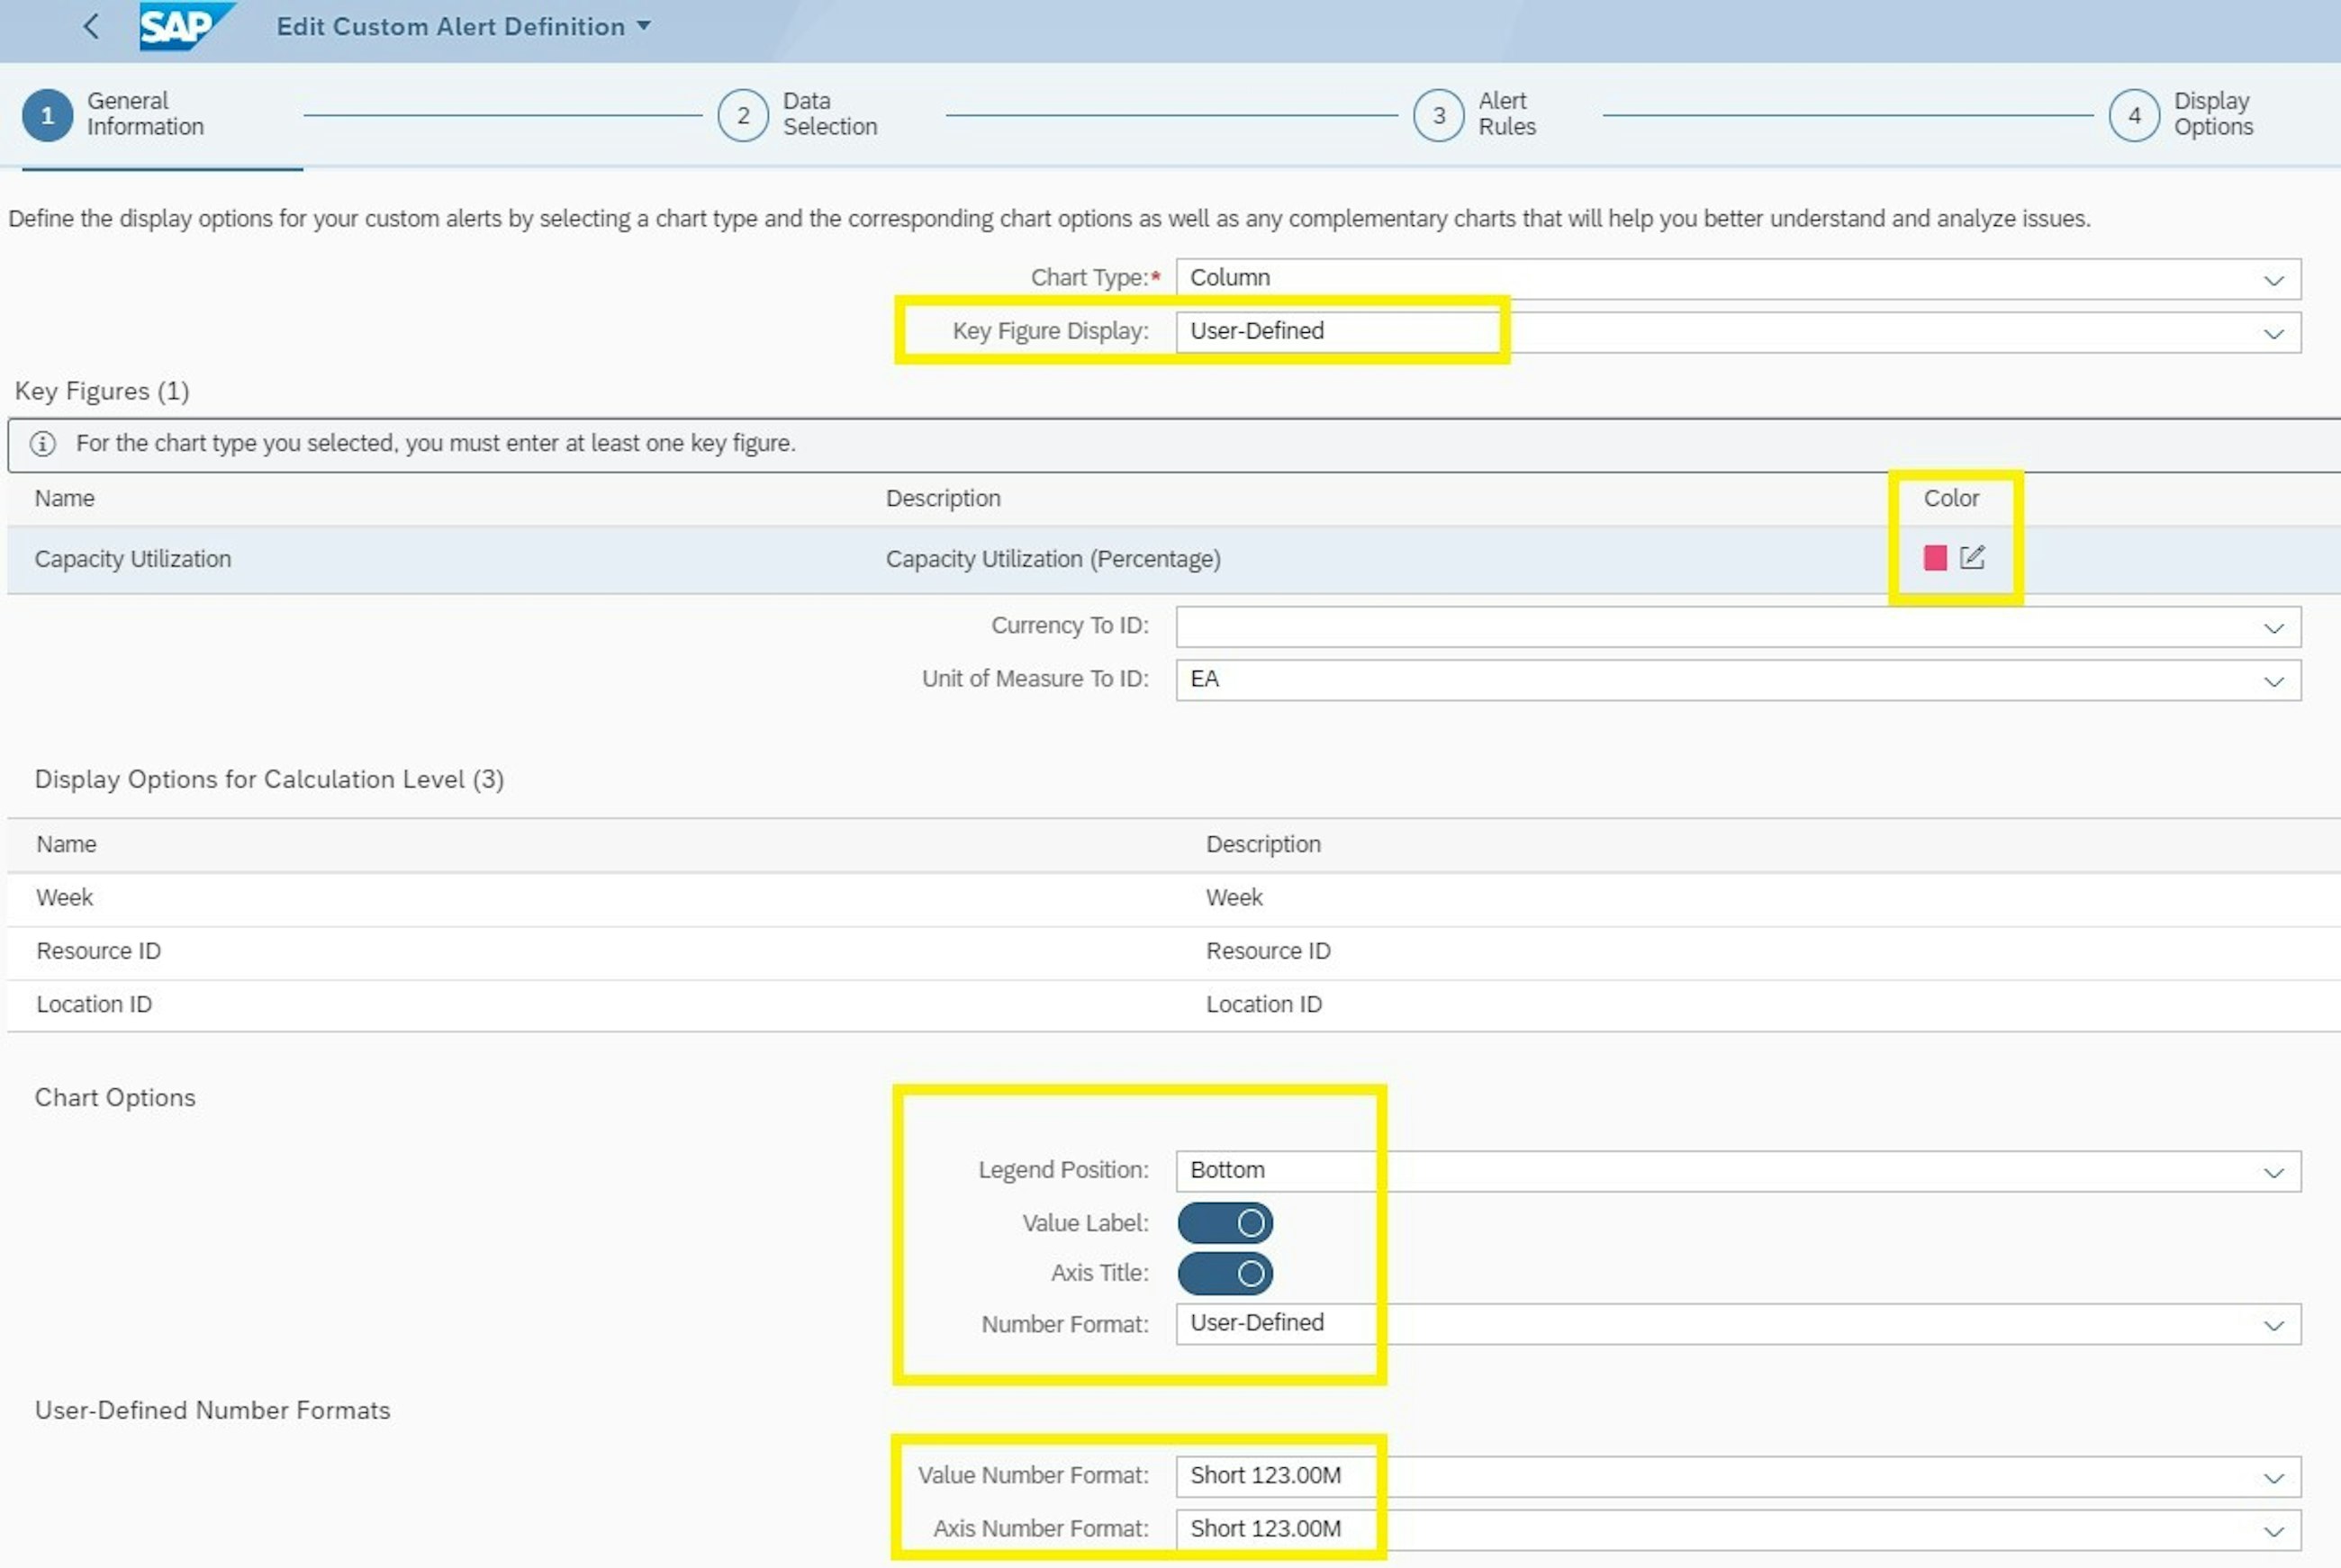Click the back arrow icon
Screen dimensions: 2341x1568
[x=91, y=26]
